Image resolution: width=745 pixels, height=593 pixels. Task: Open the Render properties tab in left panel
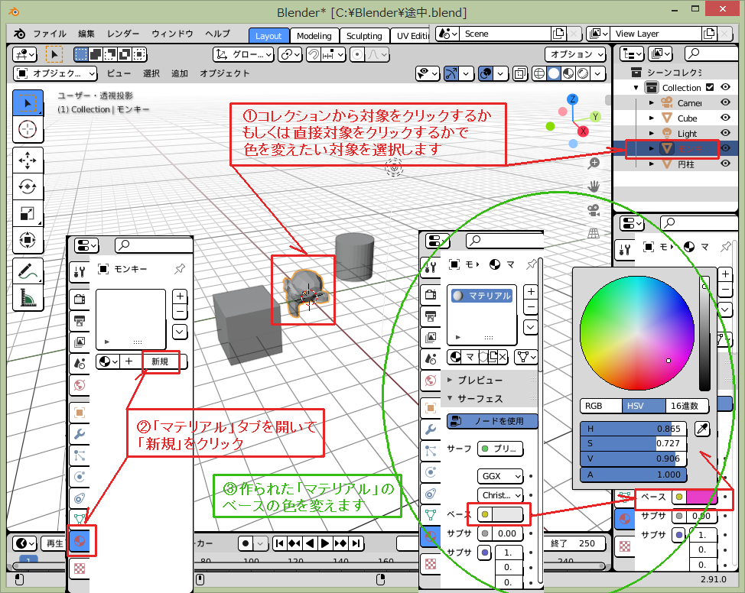(80, 299)
